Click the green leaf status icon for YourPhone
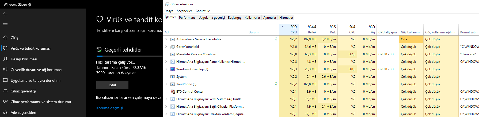Viewport: 479px width, 117px height. tap(276, 84)
